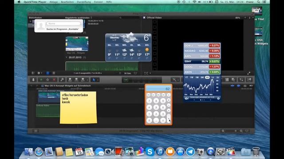Image resolution: width=284 pixels, height=159 pixels.
Task: Open the Ablage menu
Action: (54, 2)
